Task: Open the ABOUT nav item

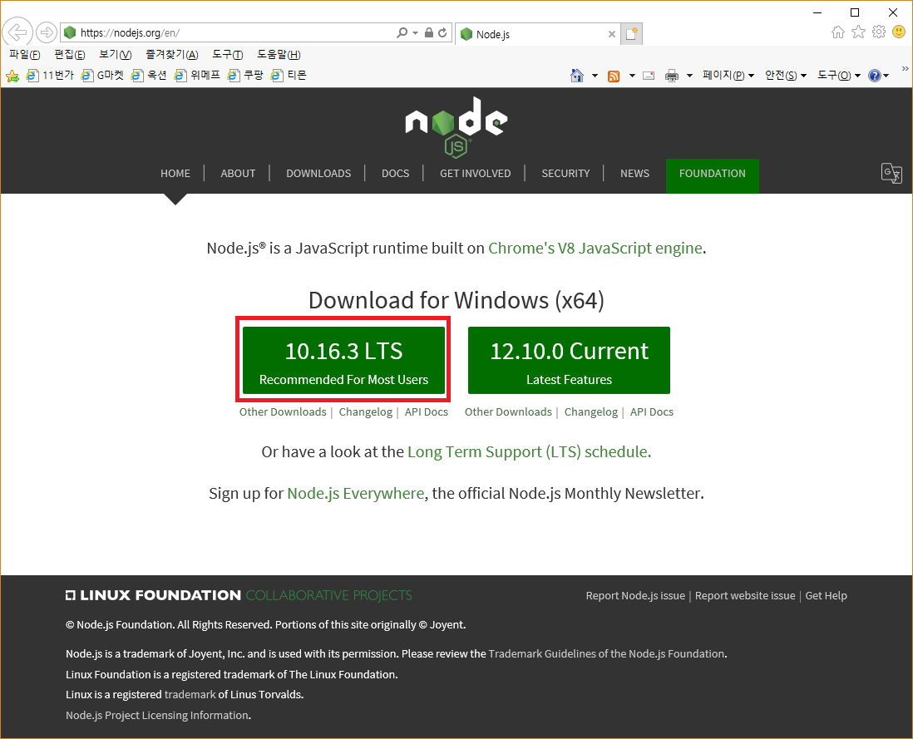Action: pyautogui.click(x=238, y=174)
